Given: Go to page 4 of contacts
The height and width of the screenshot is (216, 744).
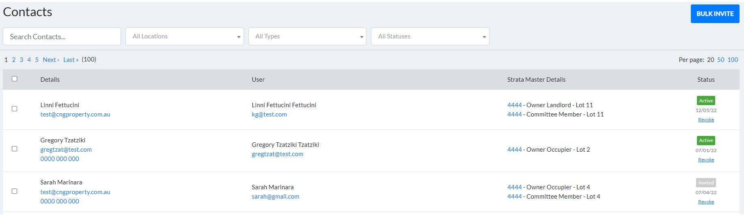Looking at the screenshot, I should [x=29, y=60].
